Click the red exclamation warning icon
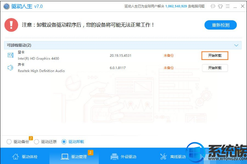The width and height of the screenshot is (247, 164). click(11, 25)
